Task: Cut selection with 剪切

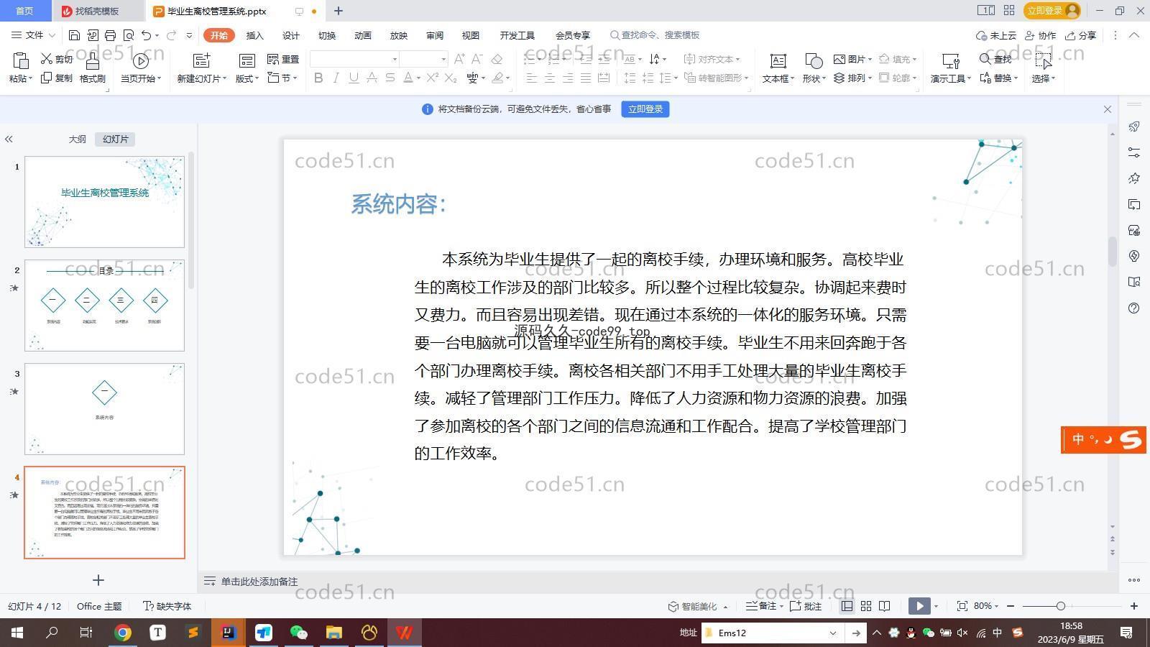Action: [x=57, y=59]
